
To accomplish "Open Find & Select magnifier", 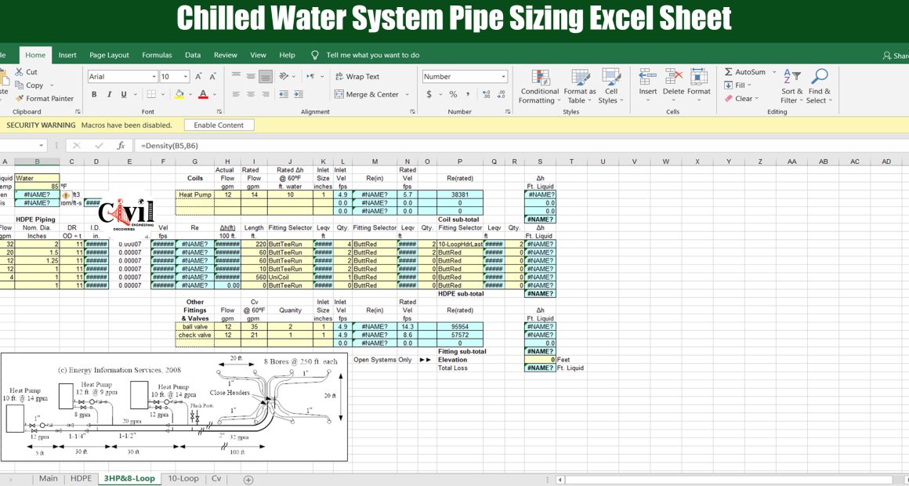I will tap(819, 87).
